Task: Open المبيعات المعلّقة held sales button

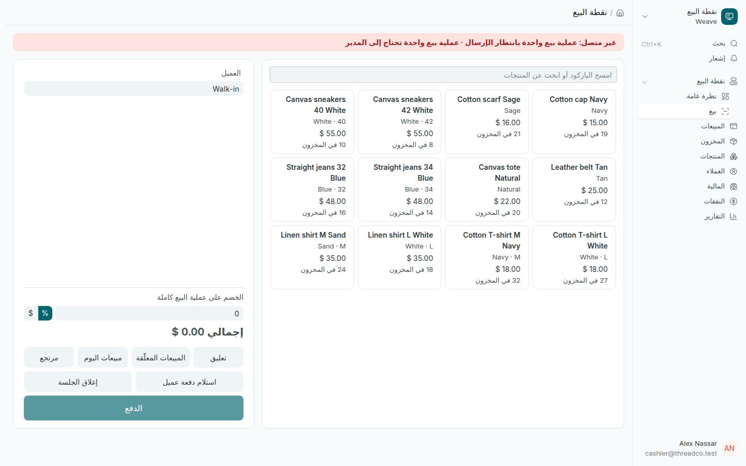Action: (x=161, y=357)
